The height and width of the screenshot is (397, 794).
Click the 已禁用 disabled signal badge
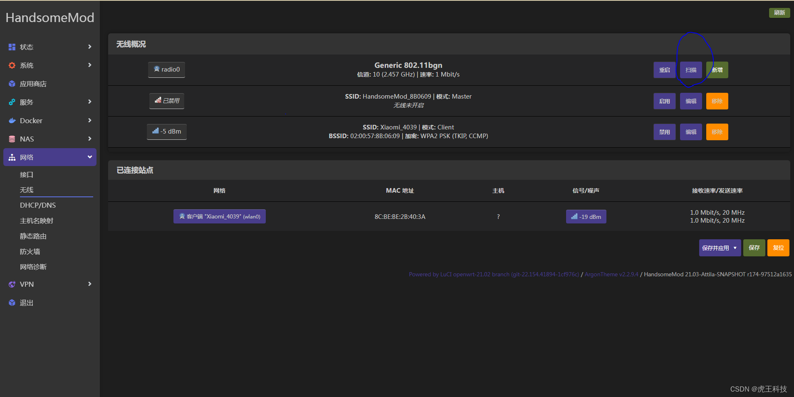167,101
